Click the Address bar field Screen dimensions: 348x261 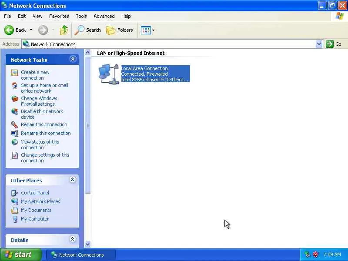coord(172,44)
